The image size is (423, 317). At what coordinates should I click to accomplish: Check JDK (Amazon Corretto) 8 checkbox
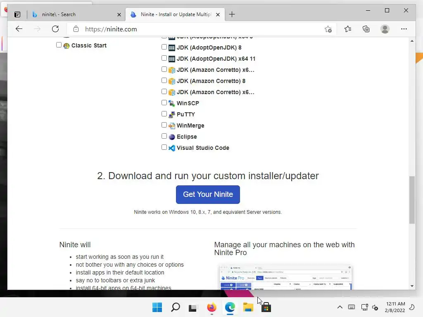[164, 80]
